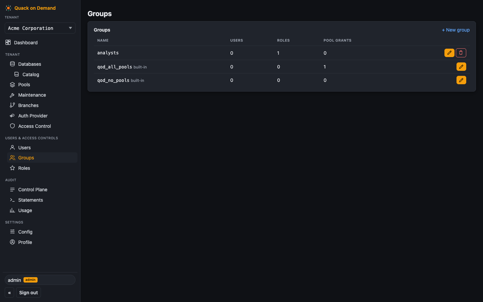Viewport: 483px width, 302px height.
Task: Edit the qod_all_pools group
Action: tap(461, 67)
